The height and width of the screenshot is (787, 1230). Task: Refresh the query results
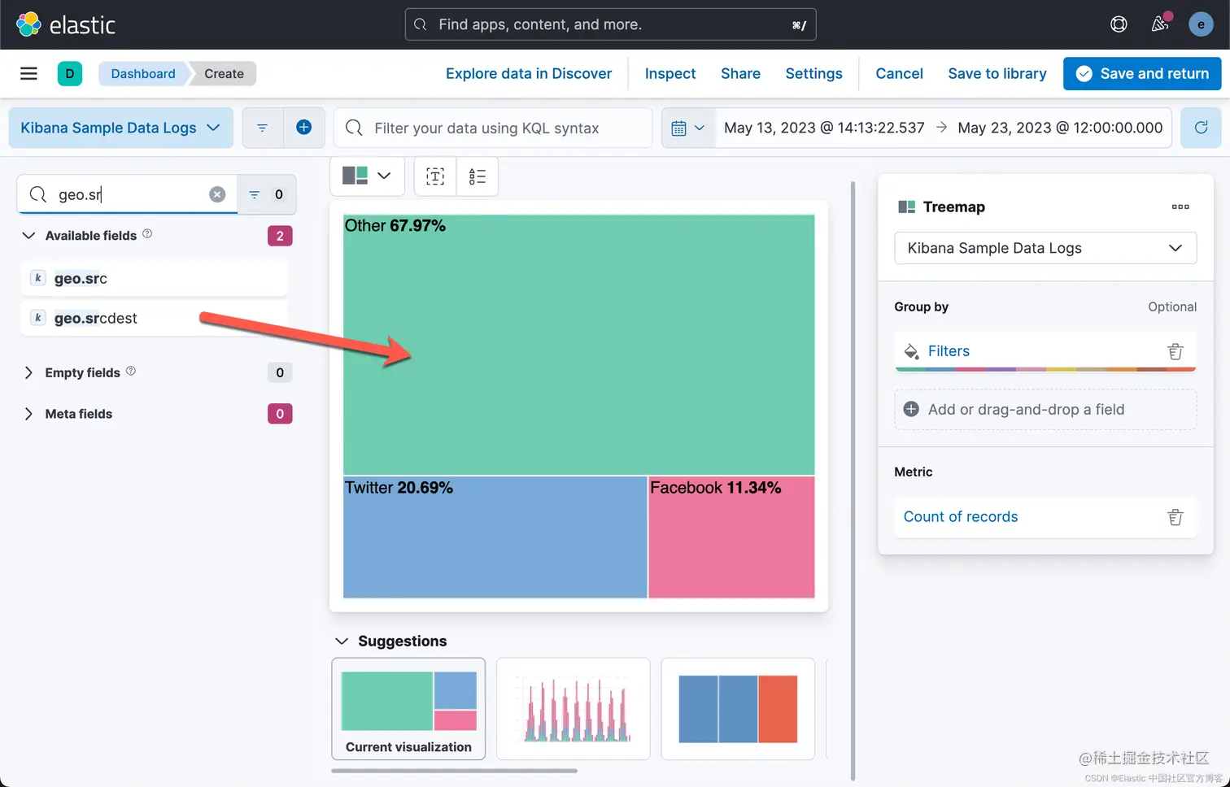[1201, 128]
